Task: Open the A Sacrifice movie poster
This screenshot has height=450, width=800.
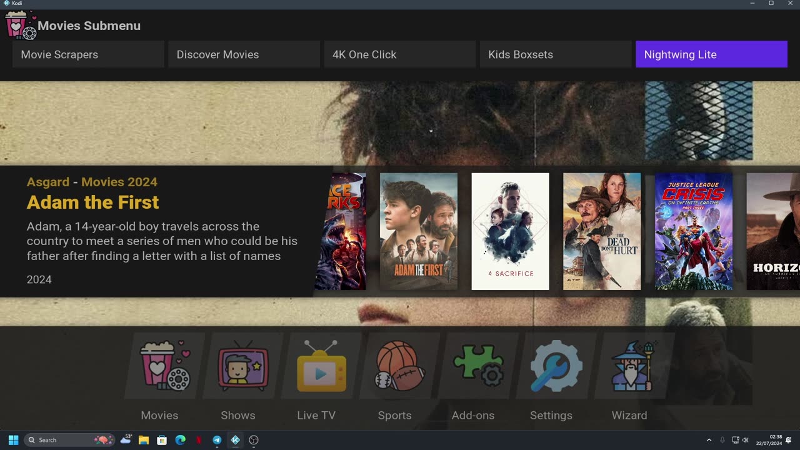Action: (510, 231)
